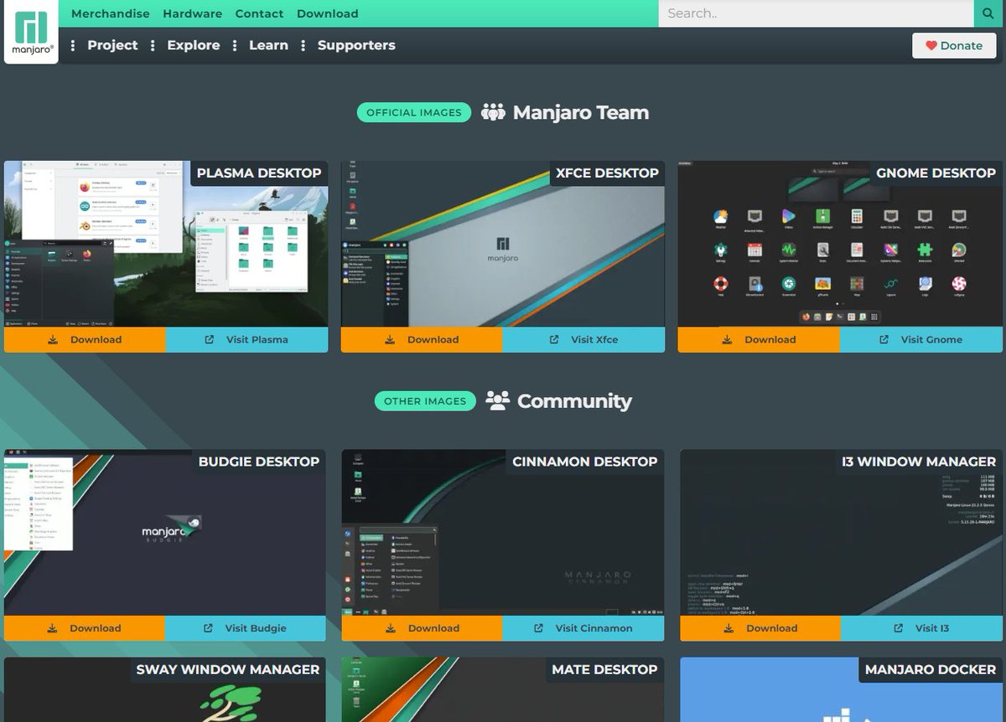The width and height of the screenshot is (1006, 722).
Task: Follow the Visit Gnome link
Action: click(921, 340)
